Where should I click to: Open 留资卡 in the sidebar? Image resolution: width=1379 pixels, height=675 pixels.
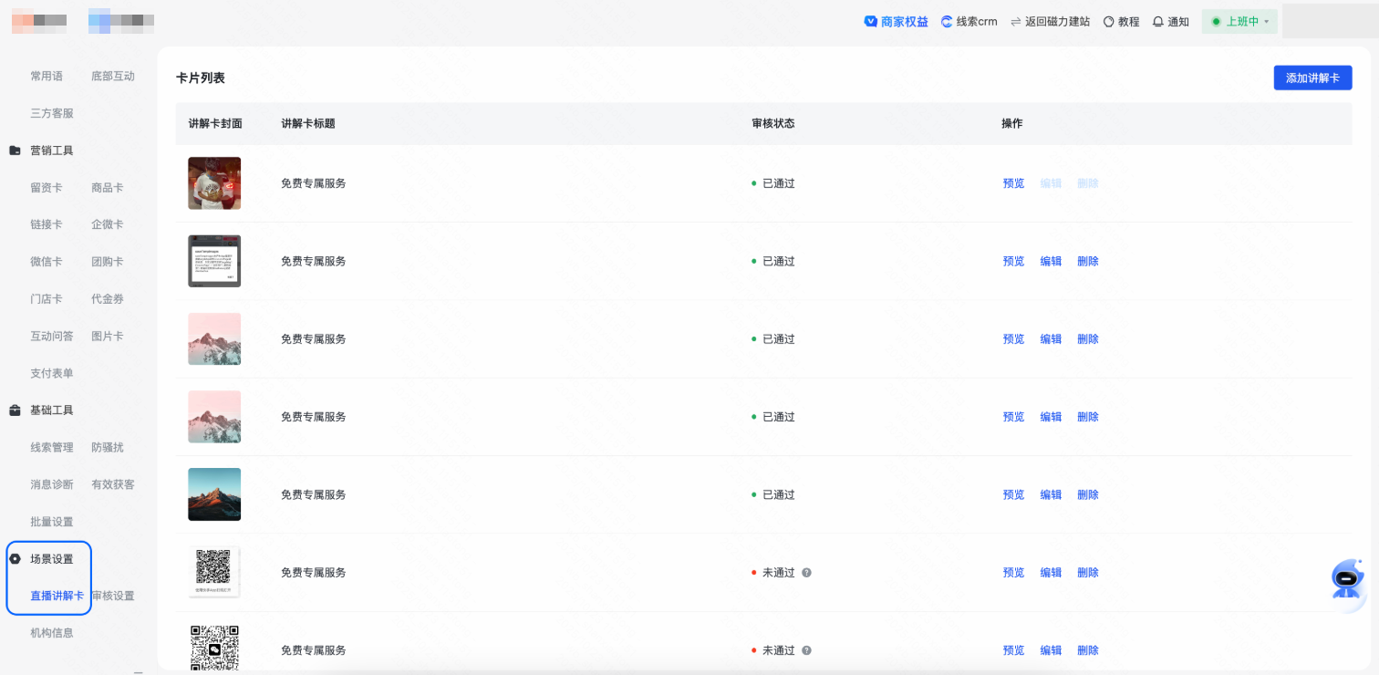tap(47, 188)
